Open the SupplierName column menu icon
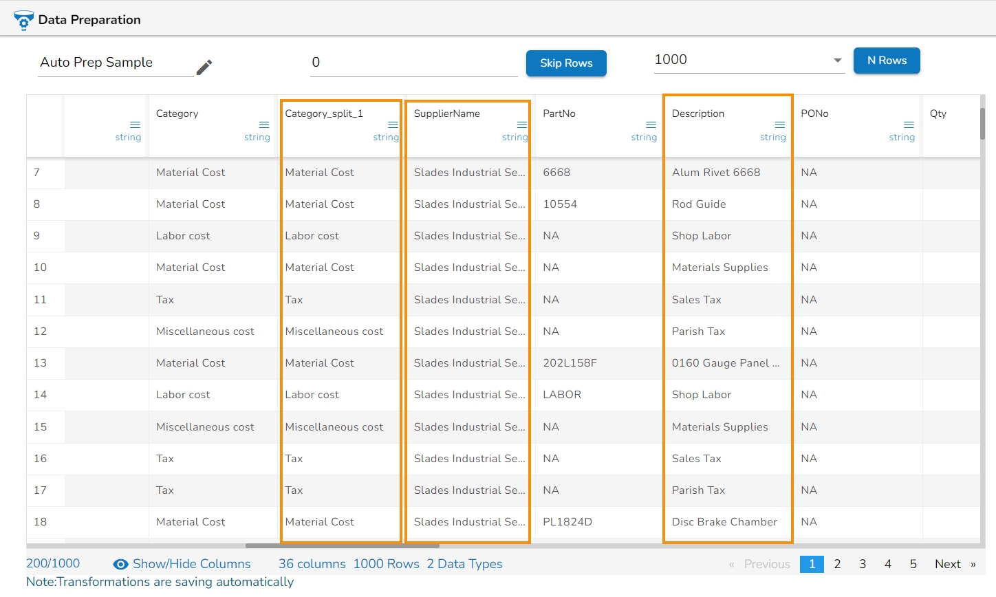 click(x=521, y=124)
